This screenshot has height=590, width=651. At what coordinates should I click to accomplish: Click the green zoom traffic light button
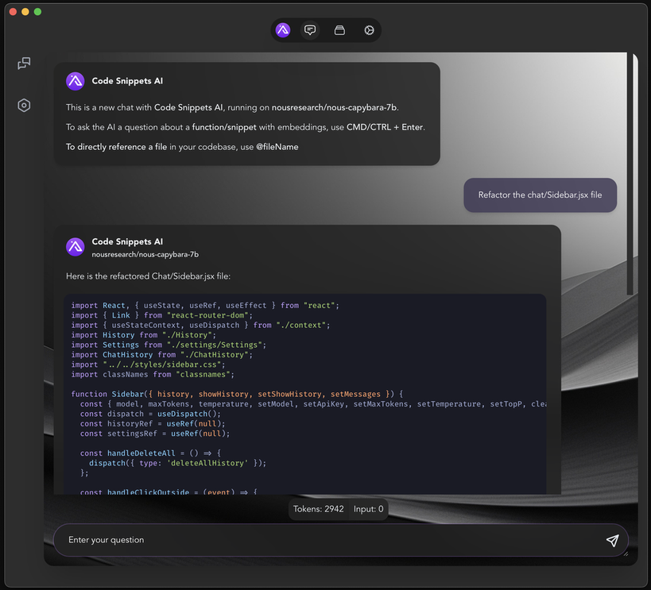click(37, 12)
